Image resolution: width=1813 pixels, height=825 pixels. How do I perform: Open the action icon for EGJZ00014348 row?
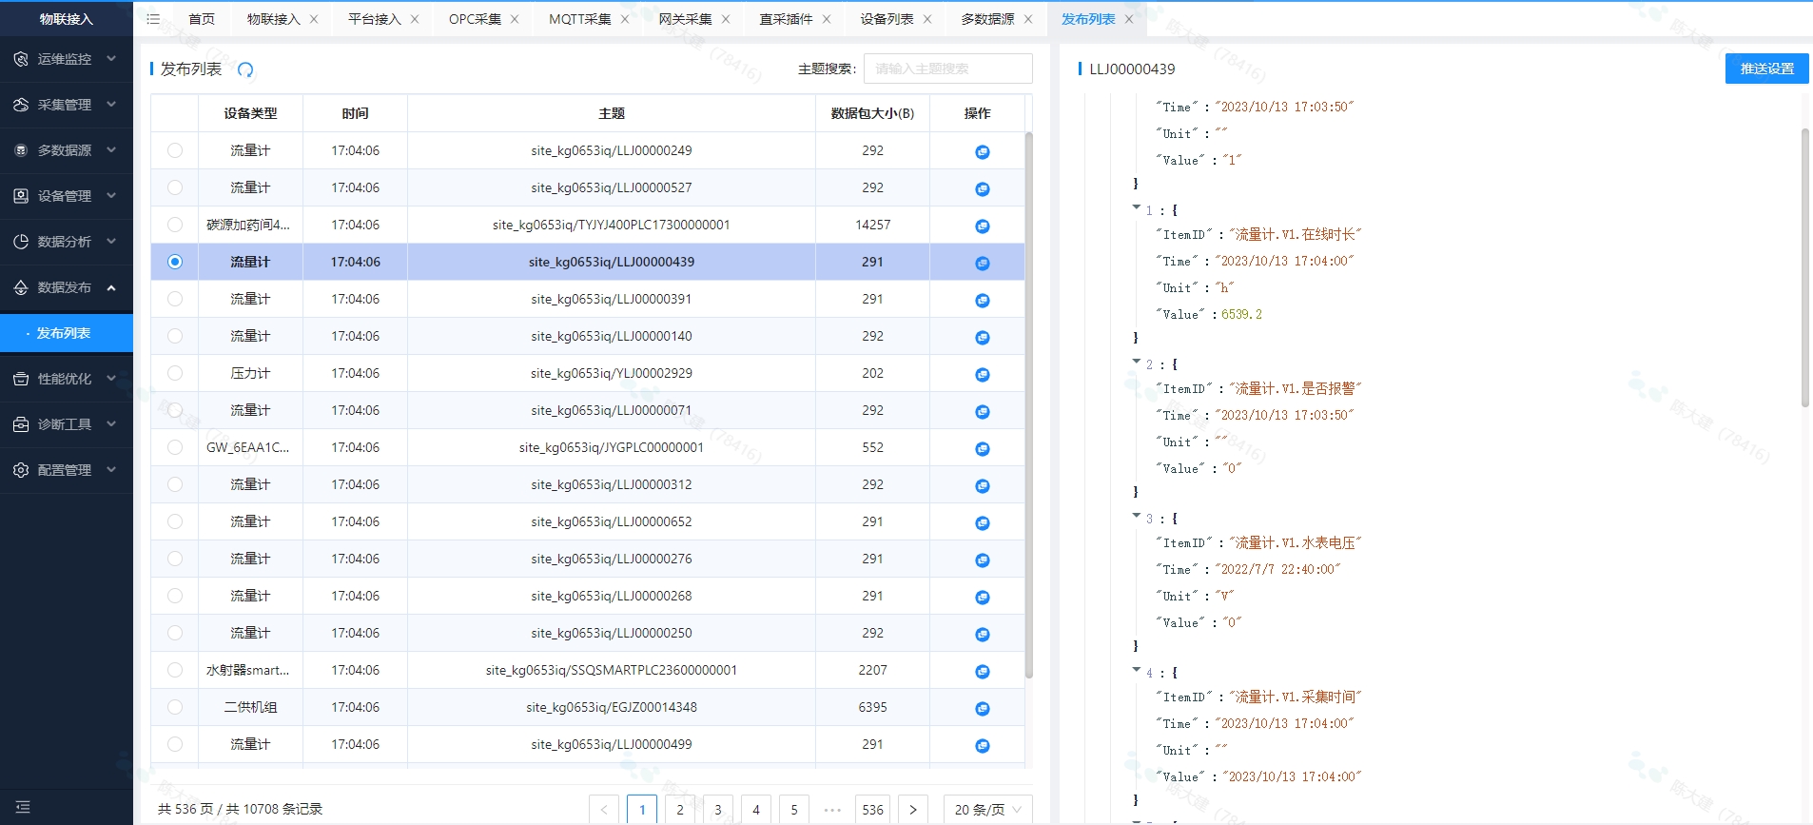coord(983,708)
